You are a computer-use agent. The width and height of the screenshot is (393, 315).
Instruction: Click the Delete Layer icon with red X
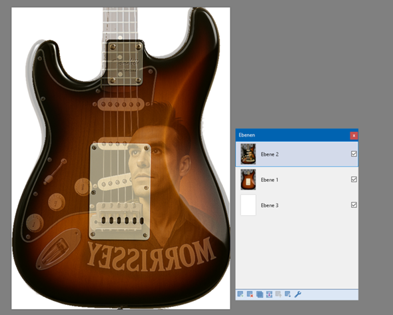[x=250, y=294]
